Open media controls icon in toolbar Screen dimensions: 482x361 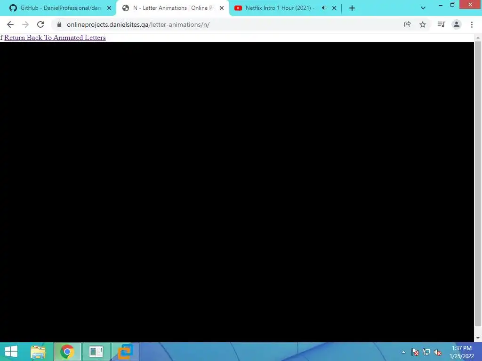[x=441, y=24]
